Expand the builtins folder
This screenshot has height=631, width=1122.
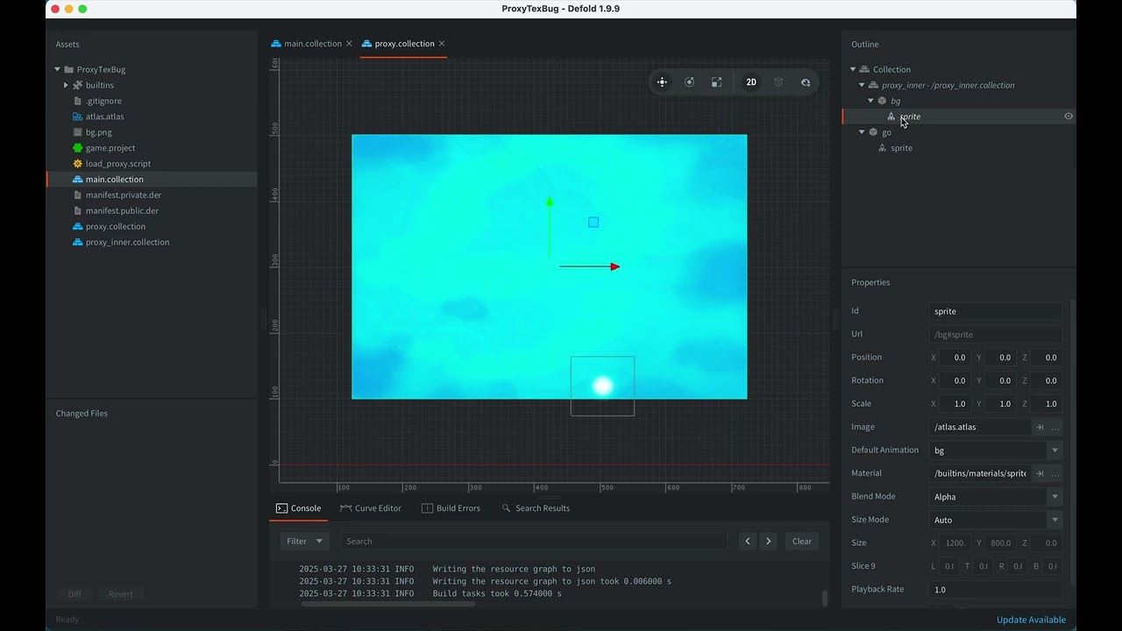click(66, 85)
